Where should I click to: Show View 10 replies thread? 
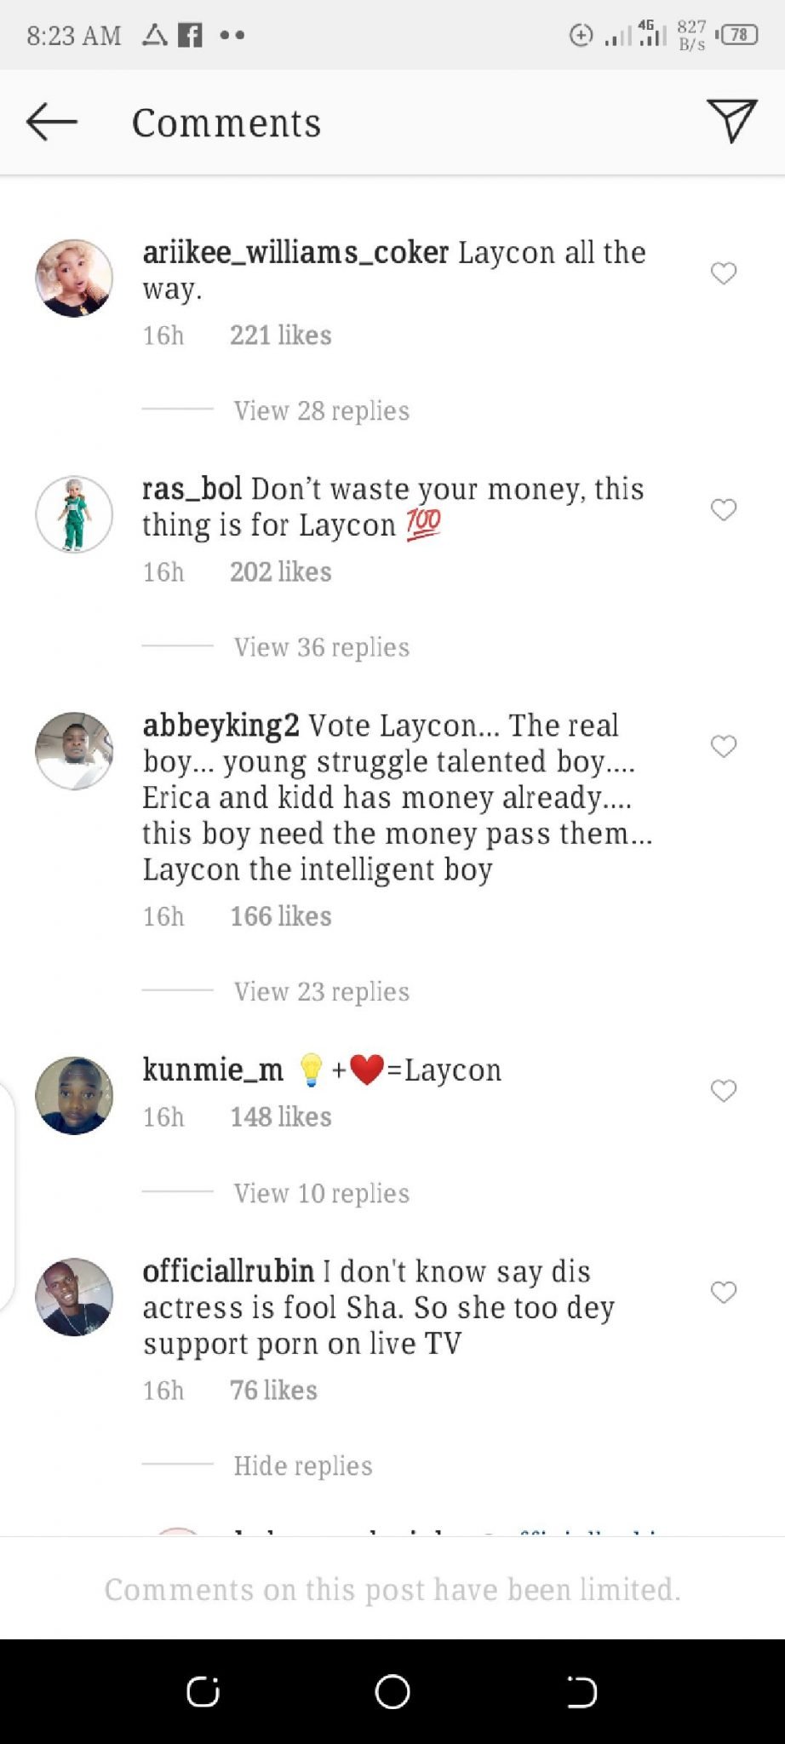click(x=322, y=1193)
